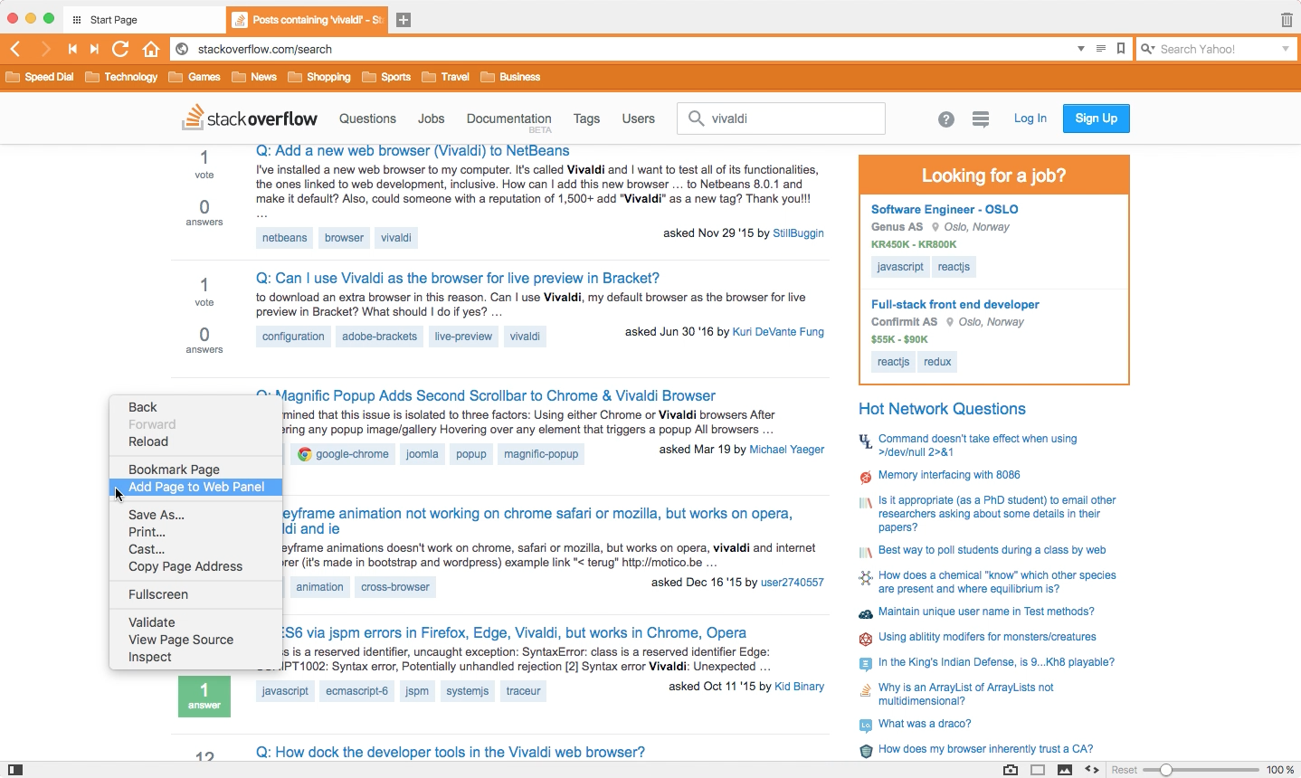Open the Travel bookmark folder
This screenshot has width=1301, height=778.
[446, 77]
